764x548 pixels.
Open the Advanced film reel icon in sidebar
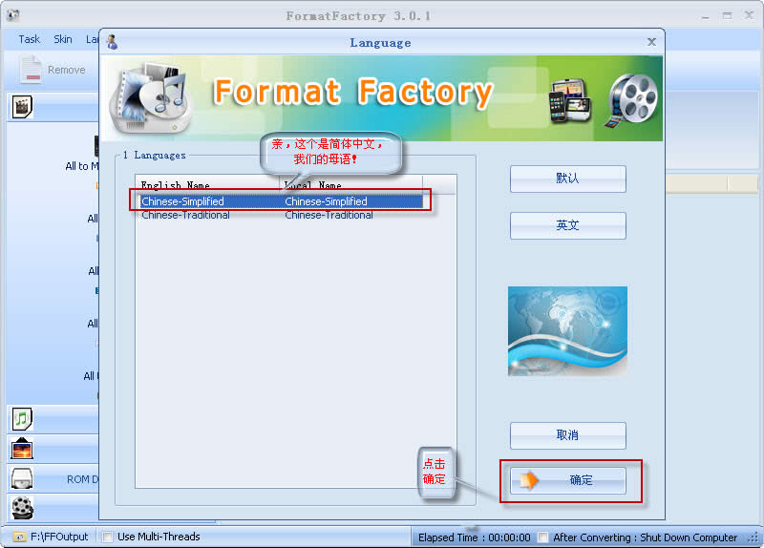click(22, 508)
